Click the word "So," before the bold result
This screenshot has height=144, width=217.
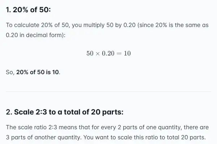[x=11, y=72]
